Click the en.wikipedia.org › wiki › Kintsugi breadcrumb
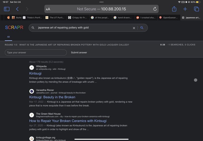The width and height of the screenshot is (203, 141). pos(51,69)
